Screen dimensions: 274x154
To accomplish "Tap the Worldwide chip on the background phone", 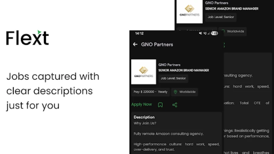I will pos(232,31).
